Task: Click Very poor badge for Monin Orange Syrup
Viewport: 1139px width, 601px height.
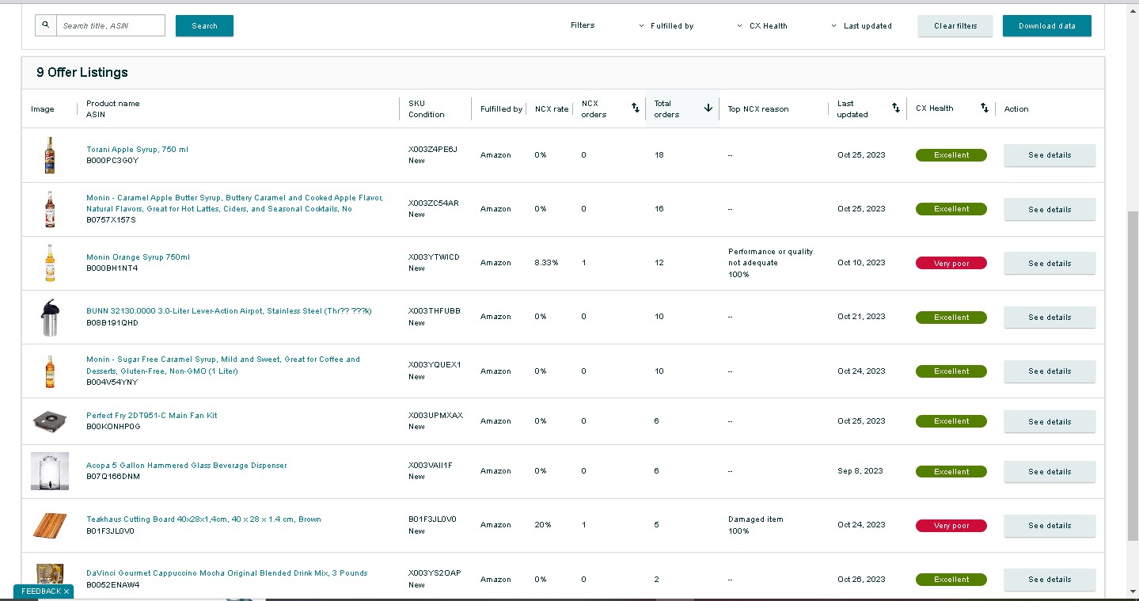Action: point(951,263)
